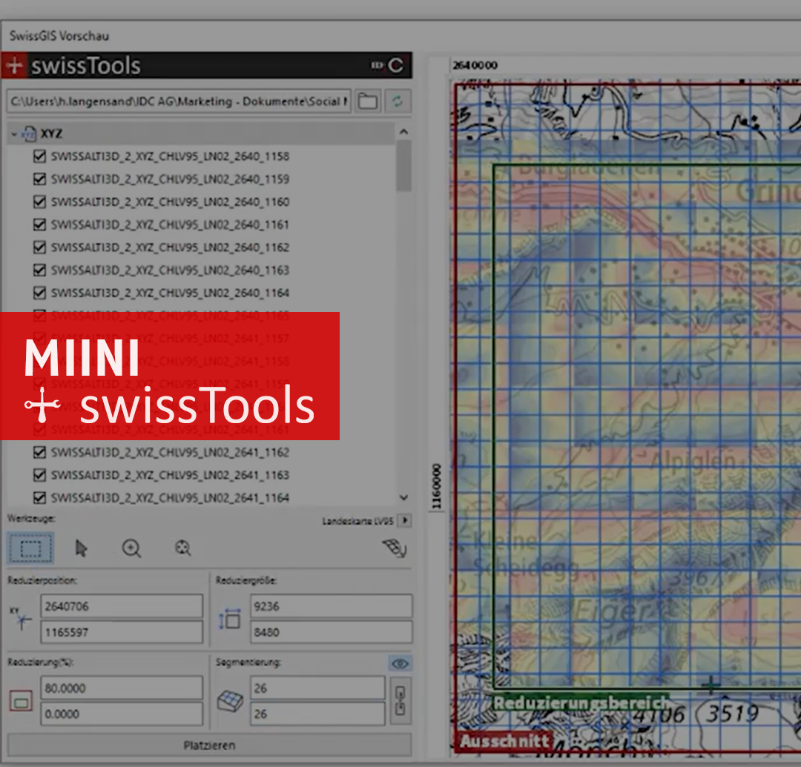Uncheck SWISSALTI3D tile 2640_1162
Screen dimensions: 801x767
pos(39,247)
